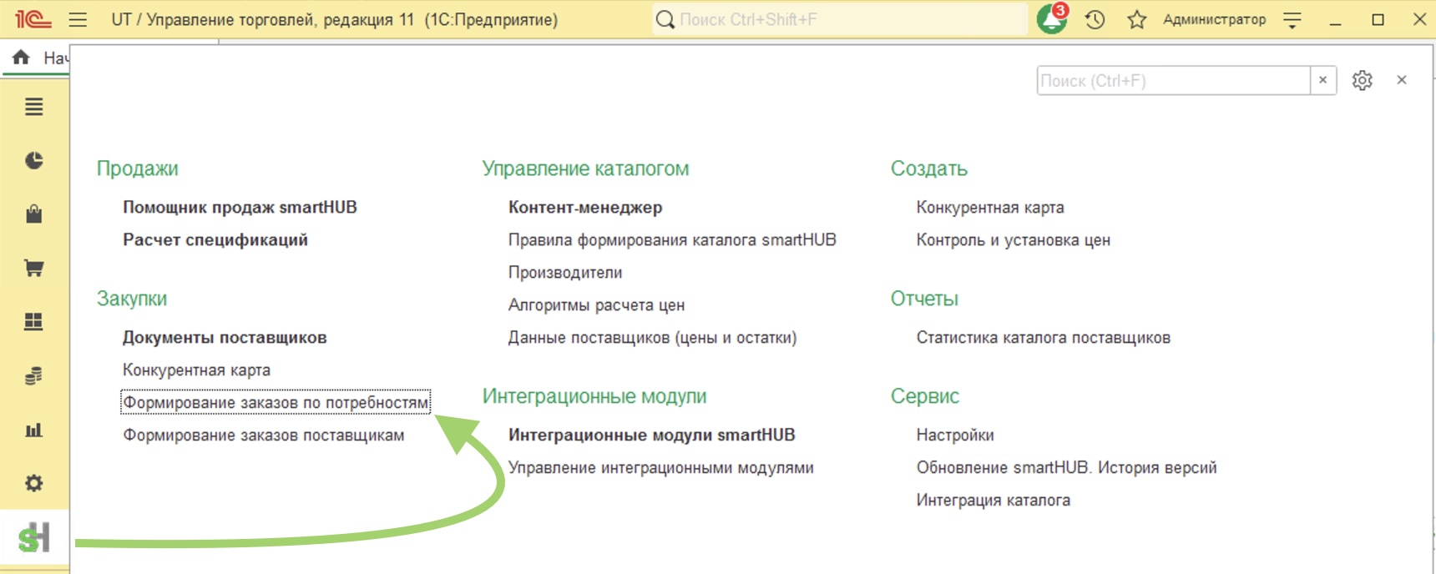Click the menu search field Ctrl+F
Viewport: 1436px width, 574px height.
tap(1173, 81)
